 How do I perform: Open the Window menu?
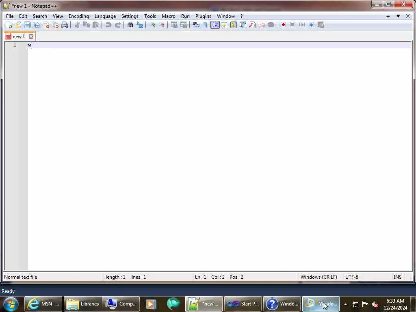(x=226, y=16)
